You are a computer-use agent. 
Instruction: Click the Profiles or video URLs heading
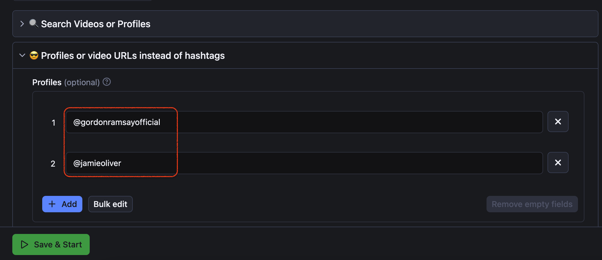[133, 56]
